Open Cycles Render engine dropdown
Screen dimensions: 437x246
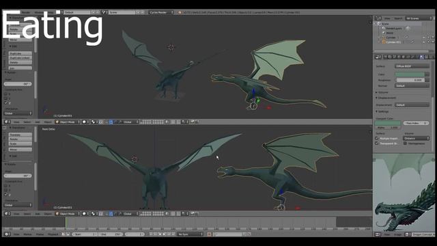point(161,12)
